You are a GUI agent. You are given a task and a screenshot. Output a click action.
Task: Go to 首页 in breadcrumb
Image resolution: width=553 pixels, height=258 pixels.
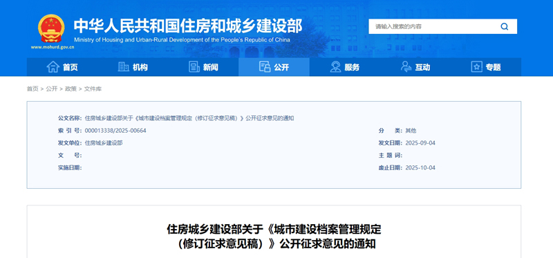pos(32,89)
